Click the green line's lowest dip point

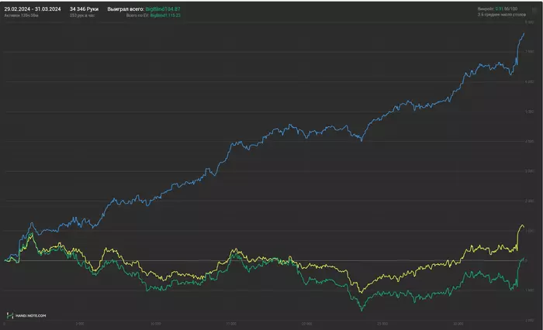[362, 310]
